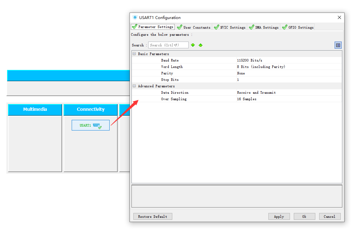The width and height of the screenshot is (360, 232).
Task: Switch to the DMA Settings tab
Action: click(x=264, y=27)
